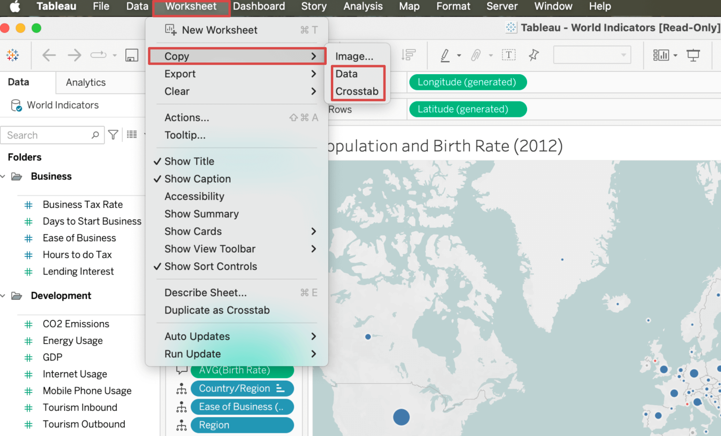Switch to the Analytics tab
Screen dimensions: 721x436
pyautogui.click(x=85, y=82)
